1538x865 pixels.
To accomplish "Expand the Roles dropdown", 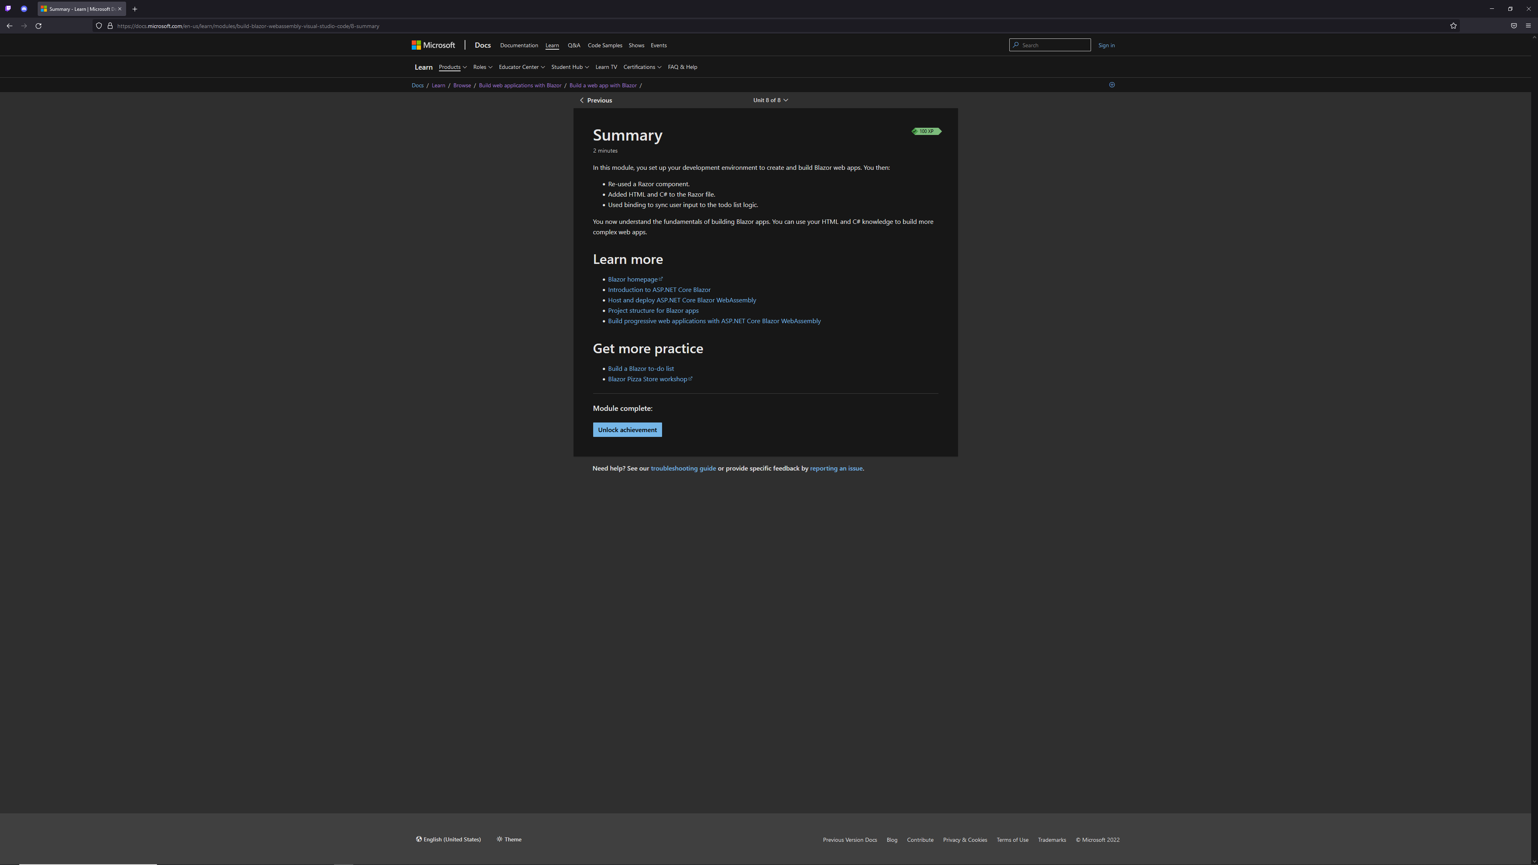I will click(x=482, y=67).
